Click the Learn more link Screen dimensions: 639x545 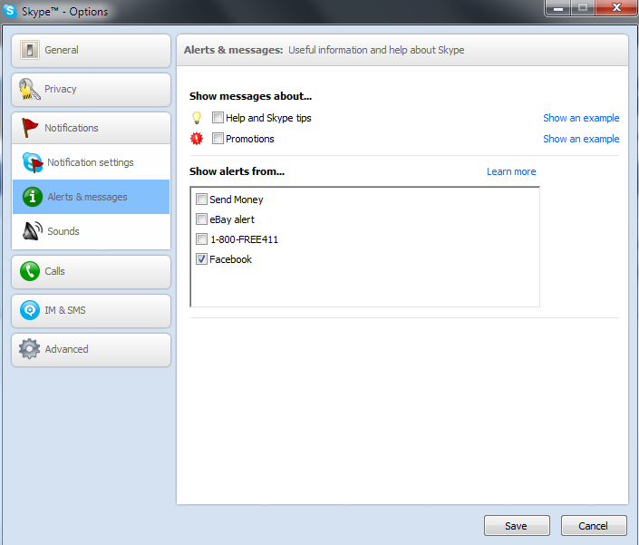511,171
